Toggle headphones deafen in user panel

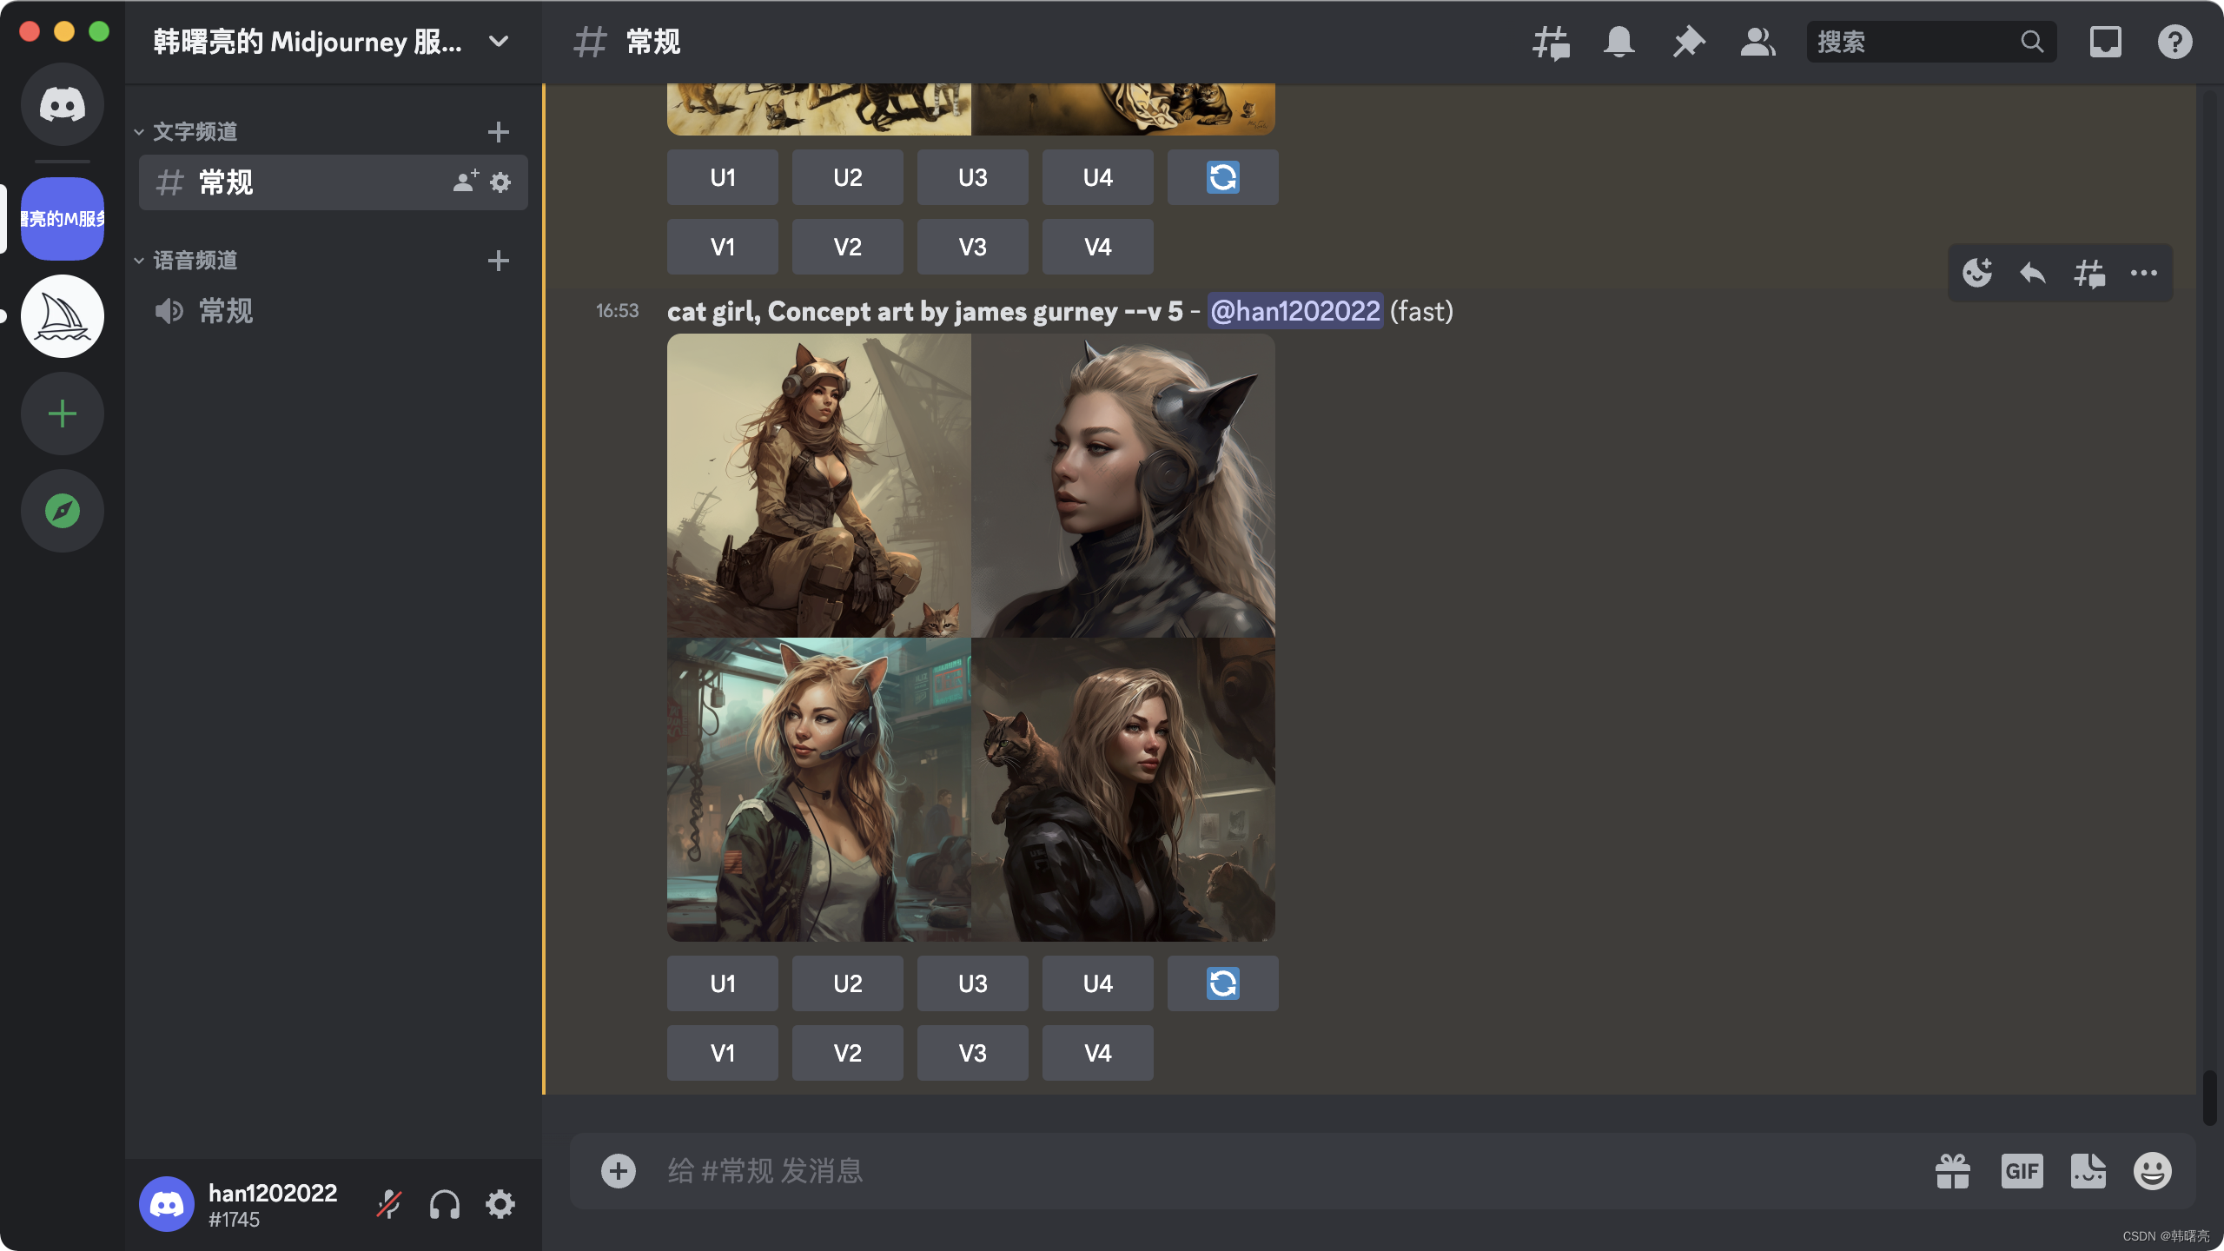(444, 1205)
